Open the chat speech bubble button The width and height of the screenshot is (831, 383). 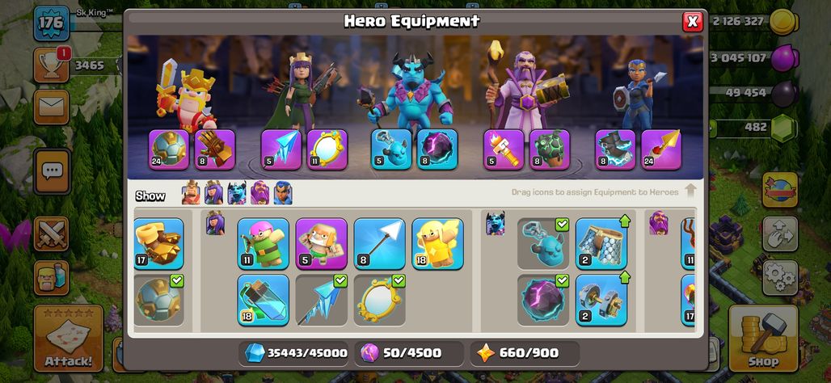[x=52, y=171]
